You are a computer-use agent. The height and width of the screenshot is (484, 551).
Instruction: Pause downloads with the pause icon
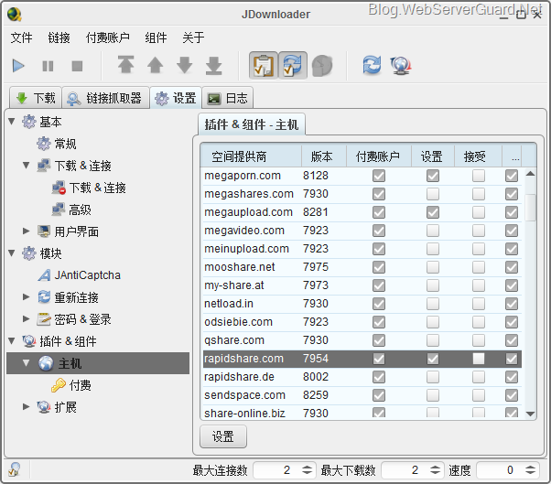(48, 66)
